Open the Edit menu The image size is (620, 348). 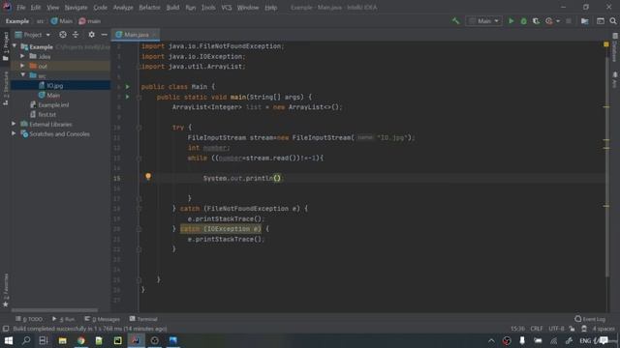click(36, 8)
